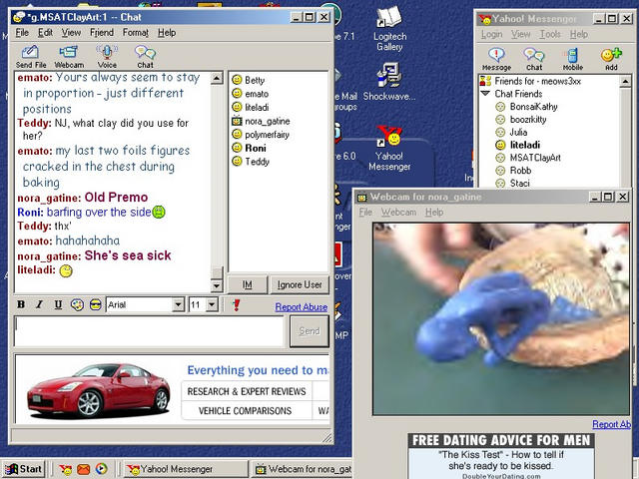Click the IM button
This screenshot has width=639, height=479.
[248, 284]
